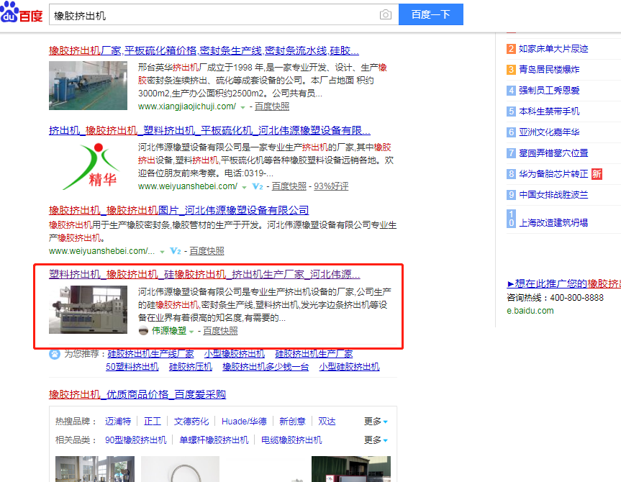The height and width of the screenshot is (482, 621).
Task: Open suggestion 硅胶挤压机
Action: point(191,367)
